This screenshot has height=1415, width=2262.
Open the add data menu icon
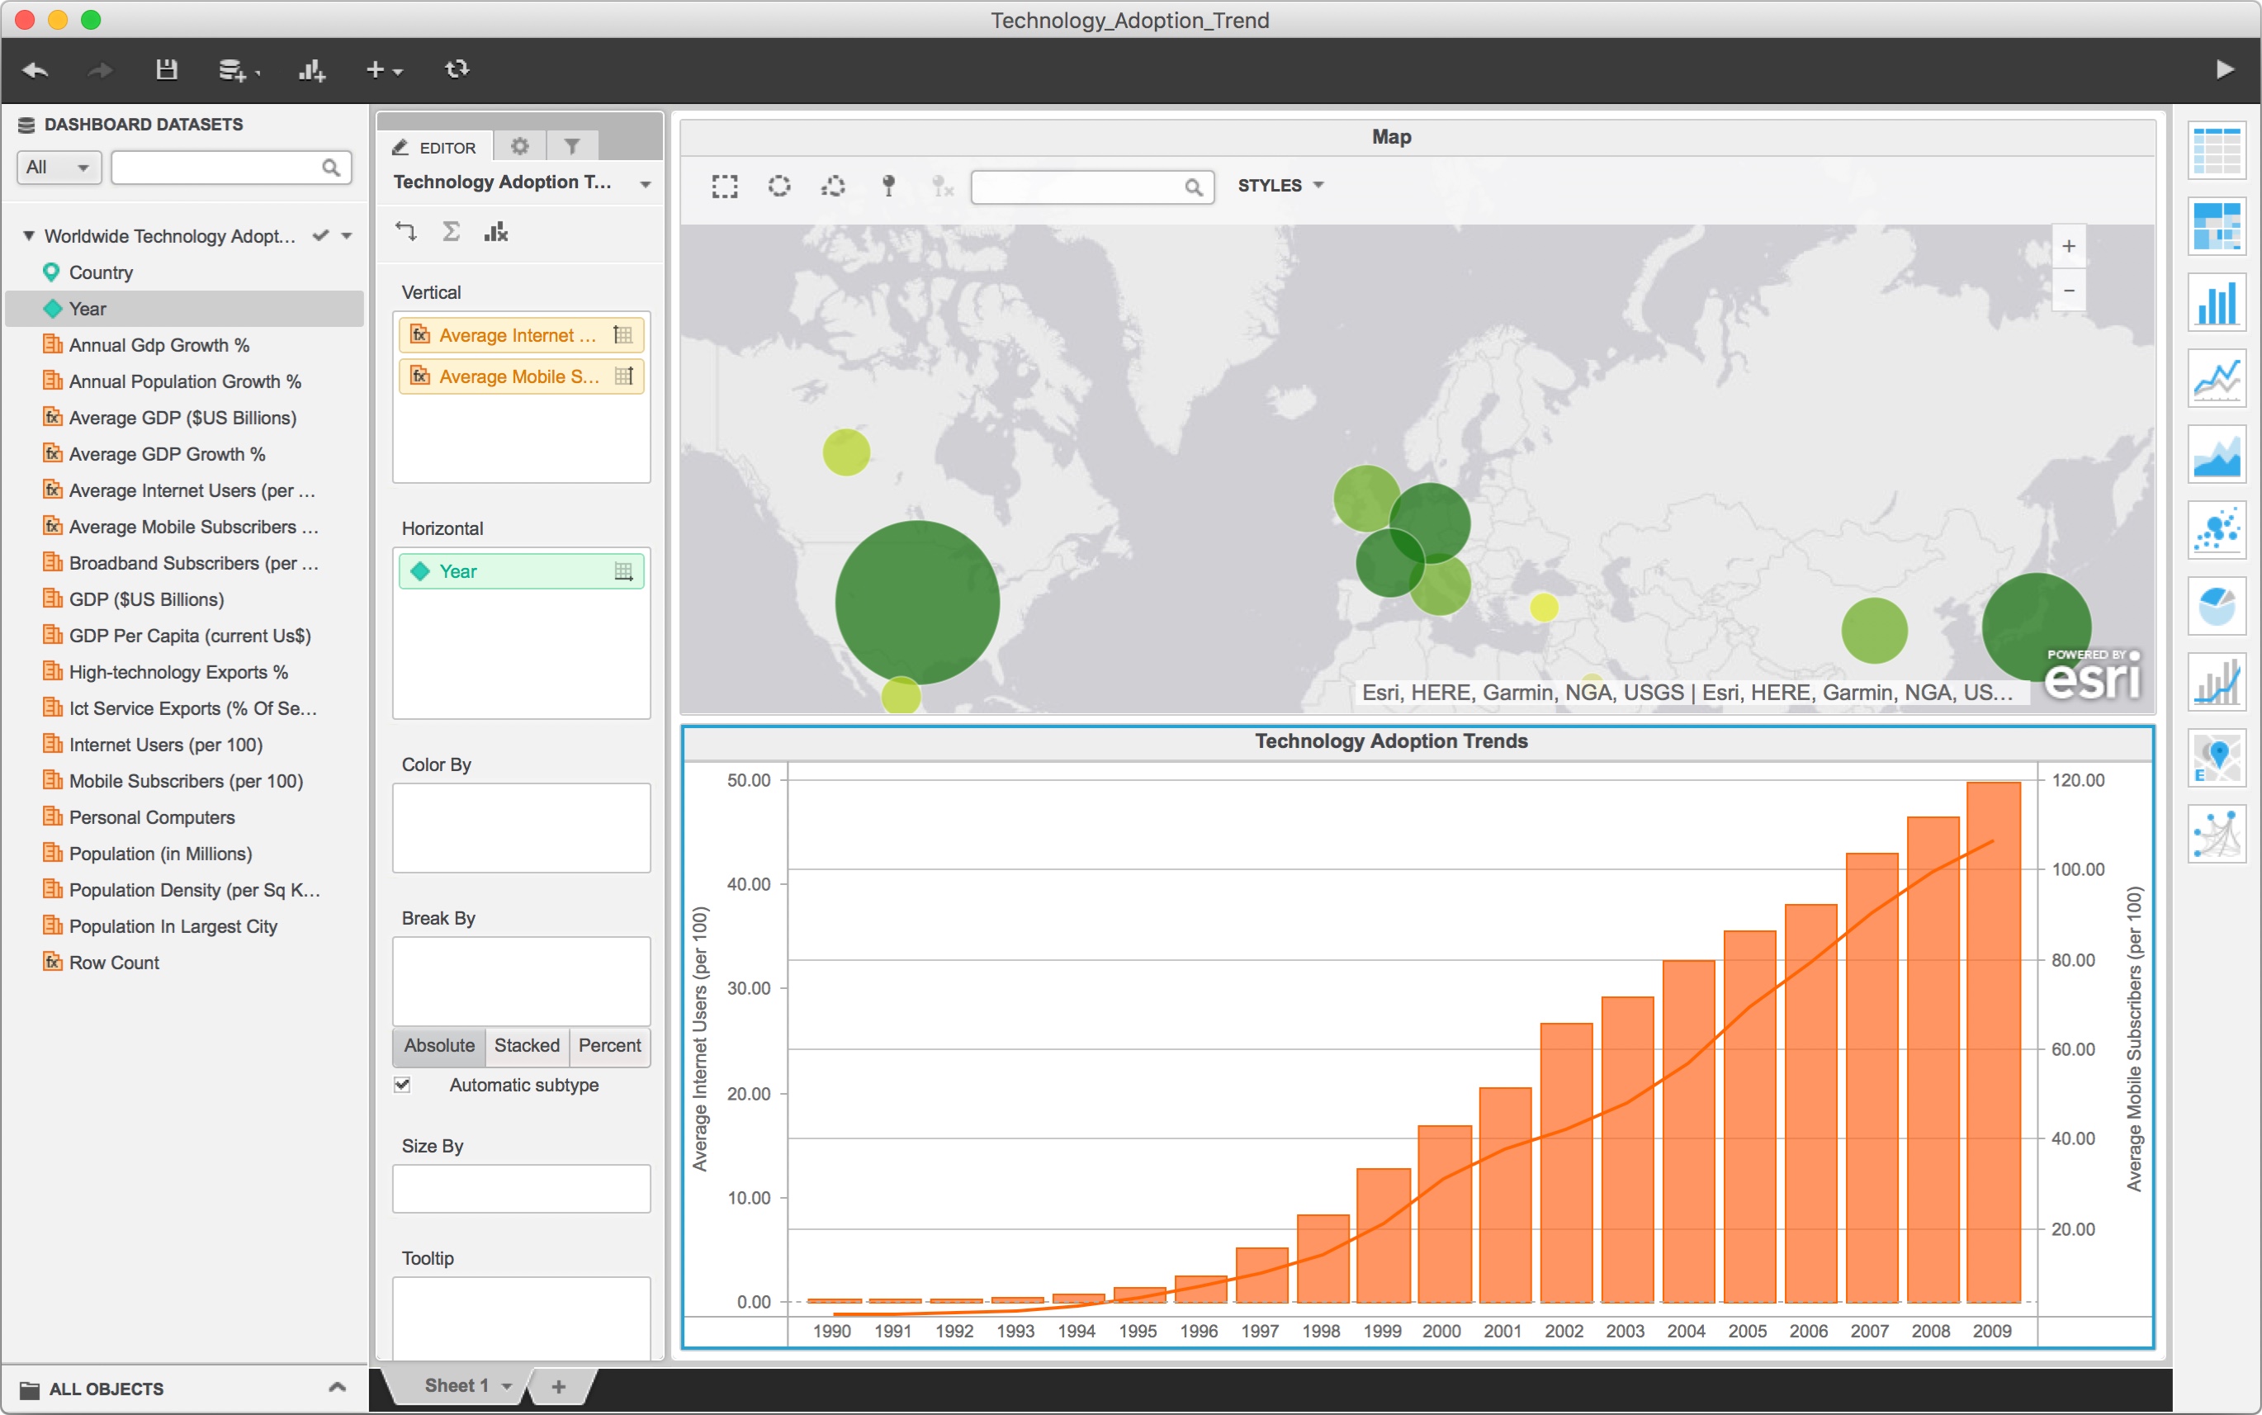pos(238,70)
